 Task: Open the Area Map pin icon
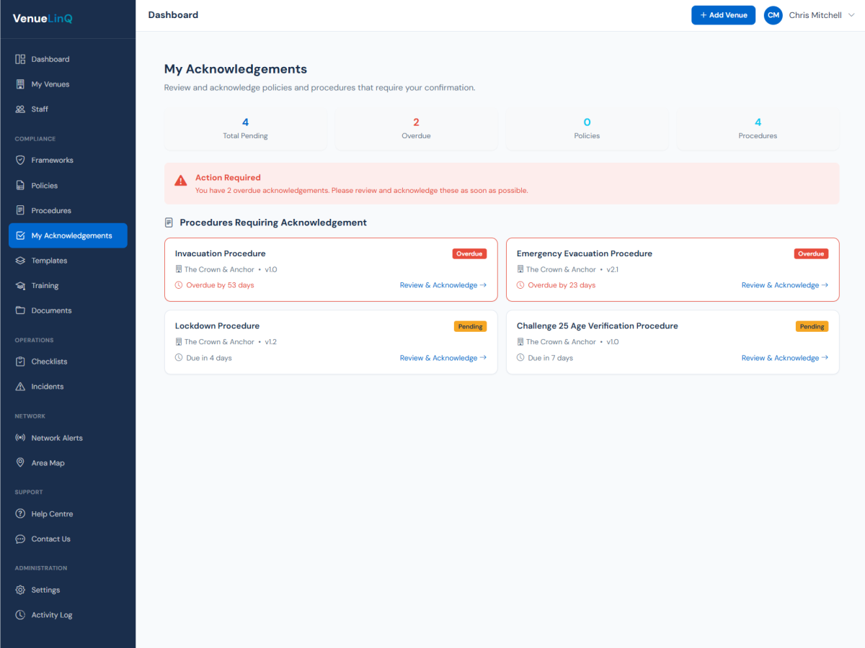point(20,462)
